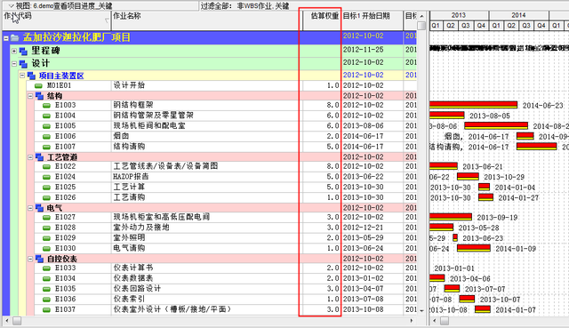Click the activity icon of E1003
This screenshot has height=328, width=569.
[x=46, y=106]
